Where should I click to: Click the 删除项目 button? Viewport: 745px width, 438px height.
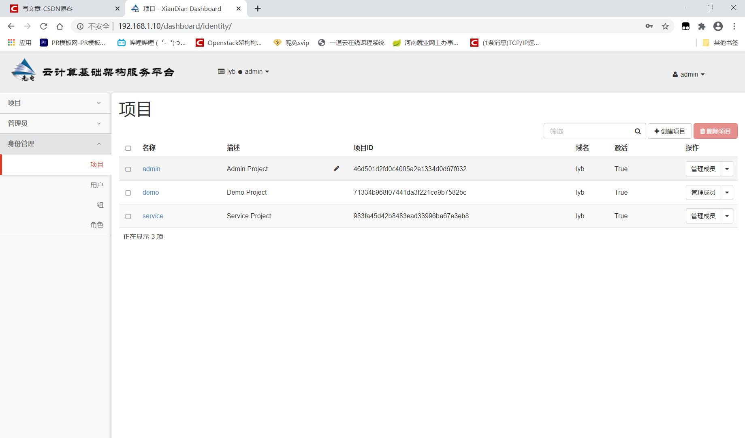click(715, 131)
